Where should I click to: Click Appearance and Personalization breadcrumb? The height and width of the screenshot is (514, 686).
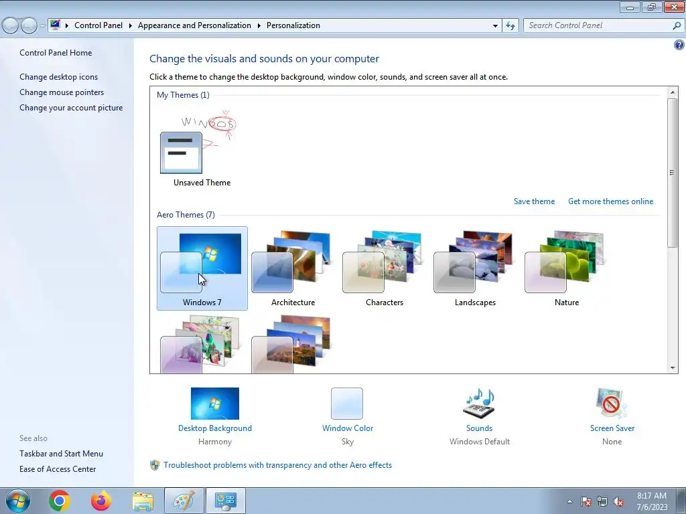coord(194,25)
